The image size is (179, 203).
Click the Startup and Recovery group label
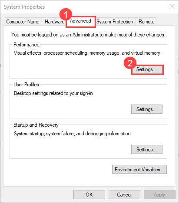coord(36,125)
